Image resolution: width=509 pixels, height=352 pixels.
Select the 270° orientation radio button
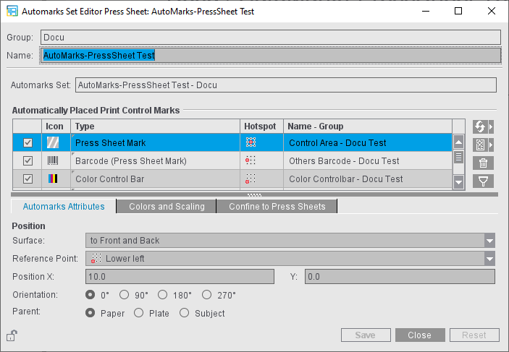pos(207,295)
